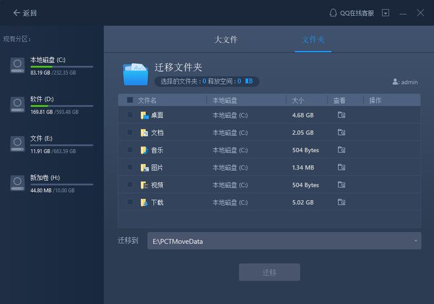The width and height of the screenshot is (434, 304).
Task: Click the C: drive usage bar
Action: (x=62, y=67)
